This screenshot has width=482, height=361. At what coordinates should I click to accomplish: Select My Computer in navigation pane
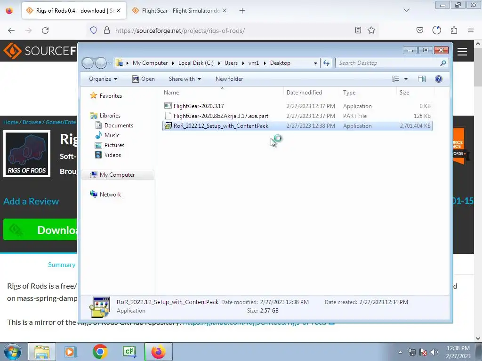coord(117,175)
